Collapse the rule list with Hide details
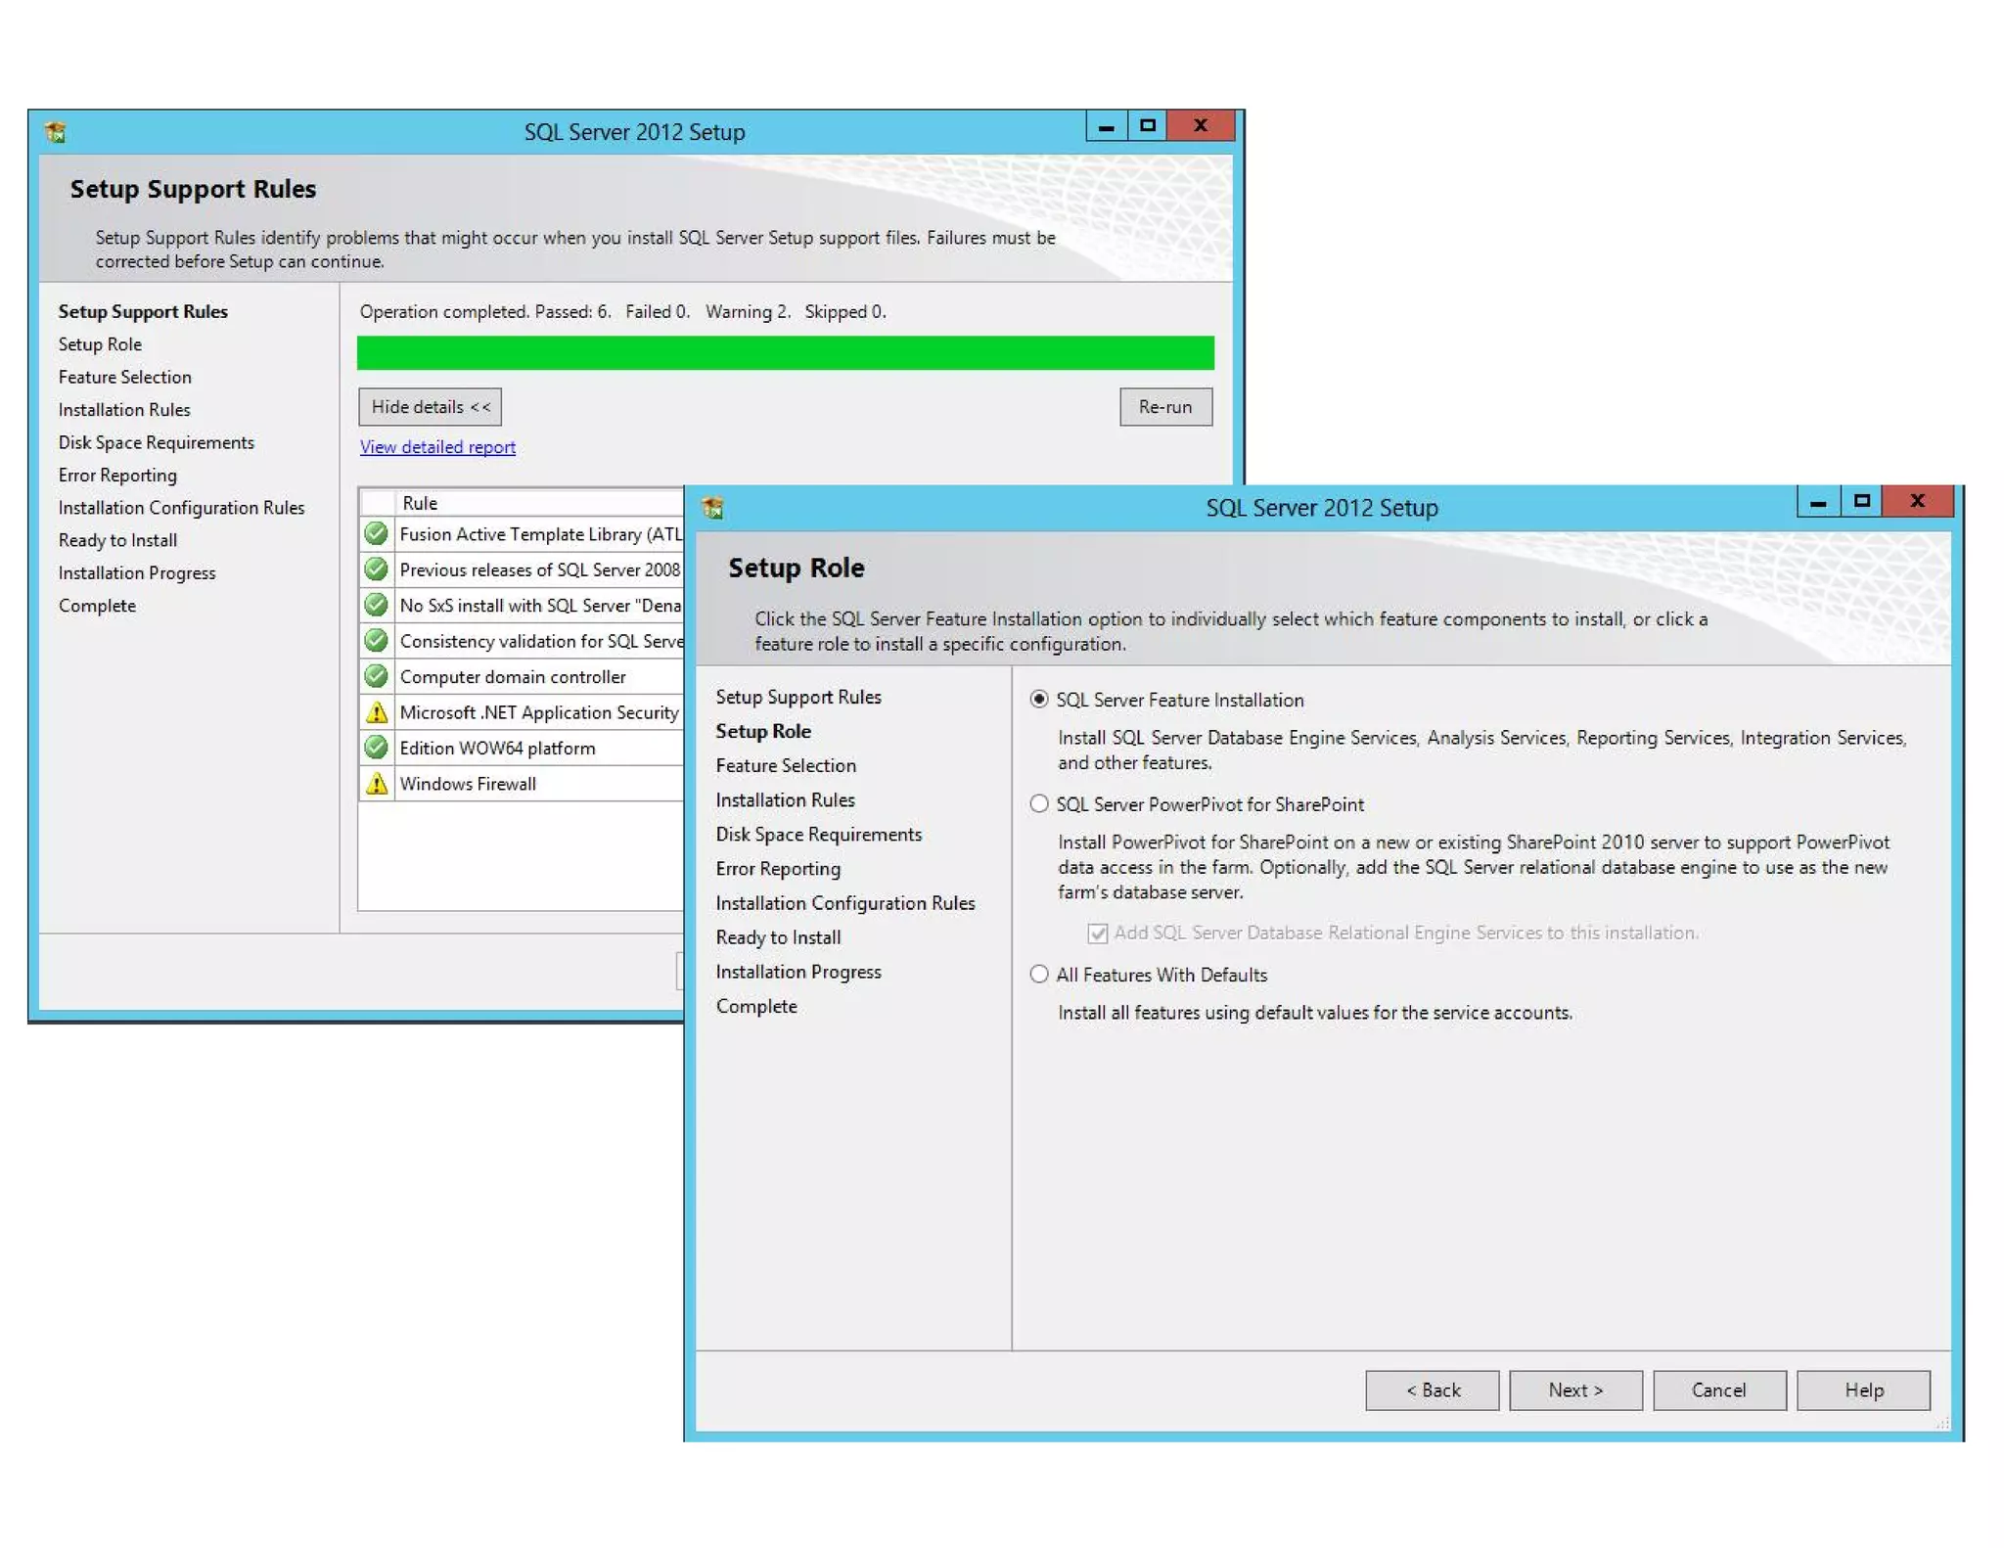2004x1548 pixels. tap(430, 407)
